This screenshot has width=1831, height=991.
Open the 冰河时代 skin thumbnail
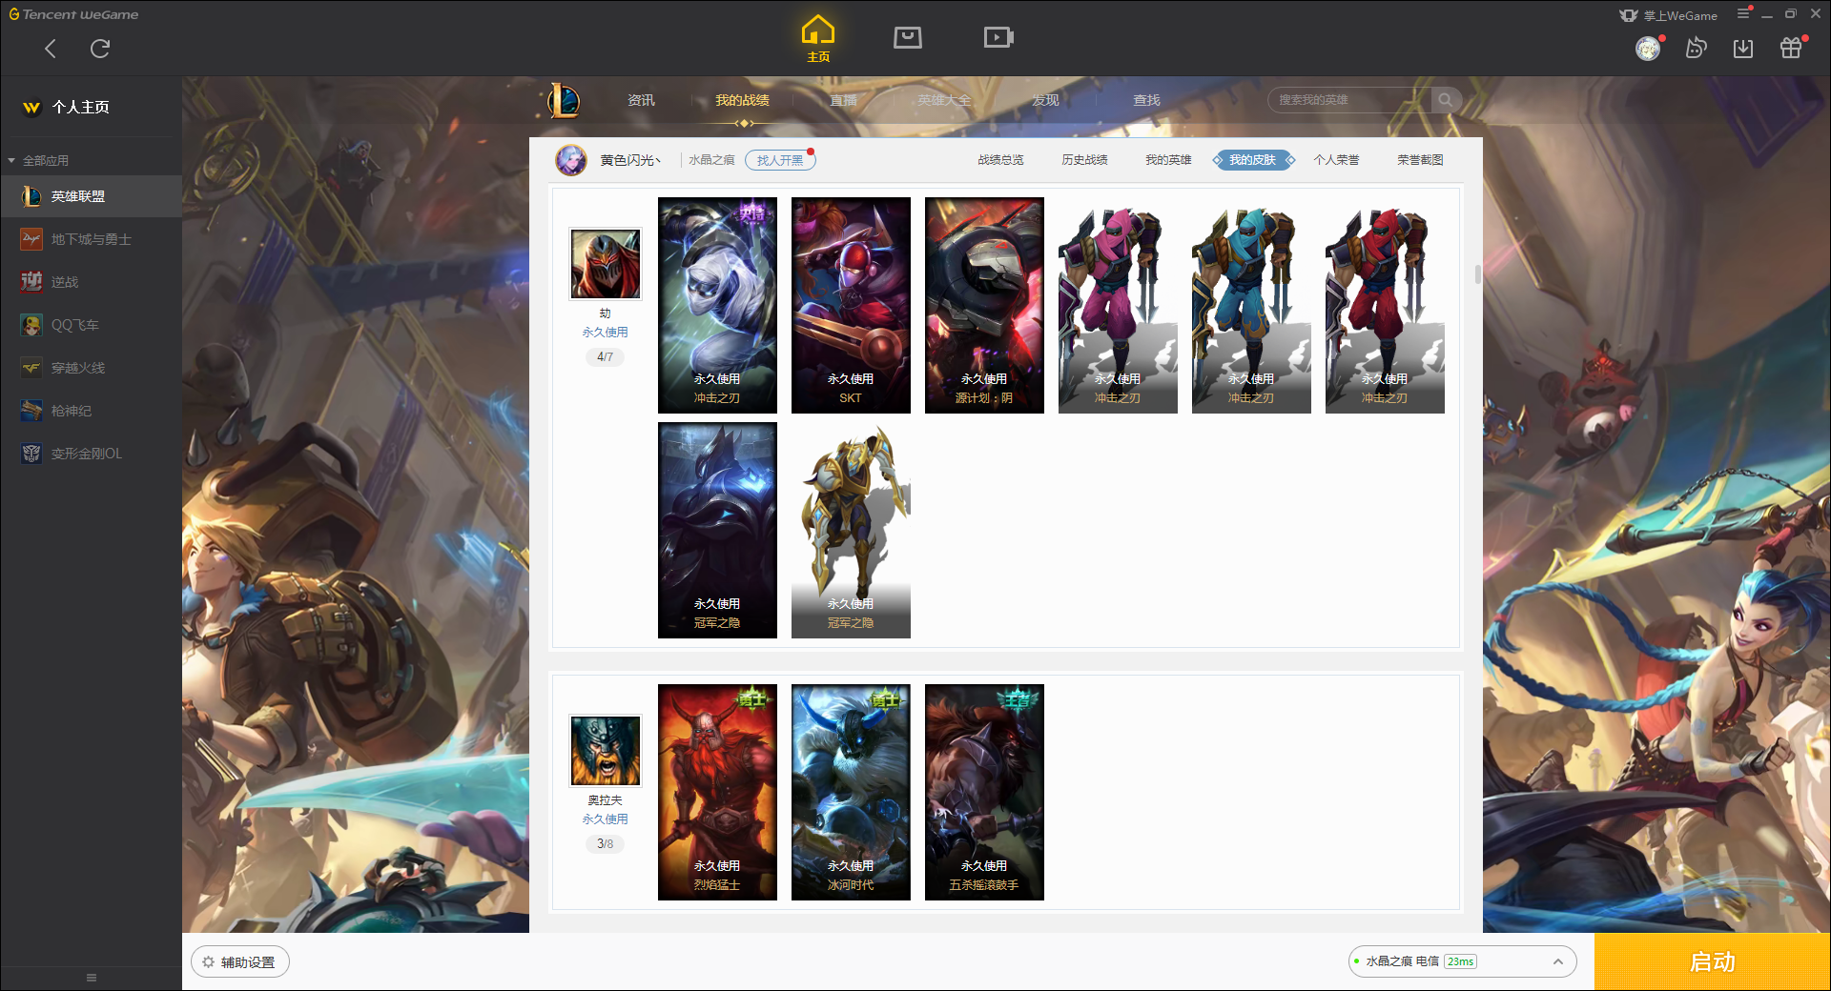click(x=851, y=792)
